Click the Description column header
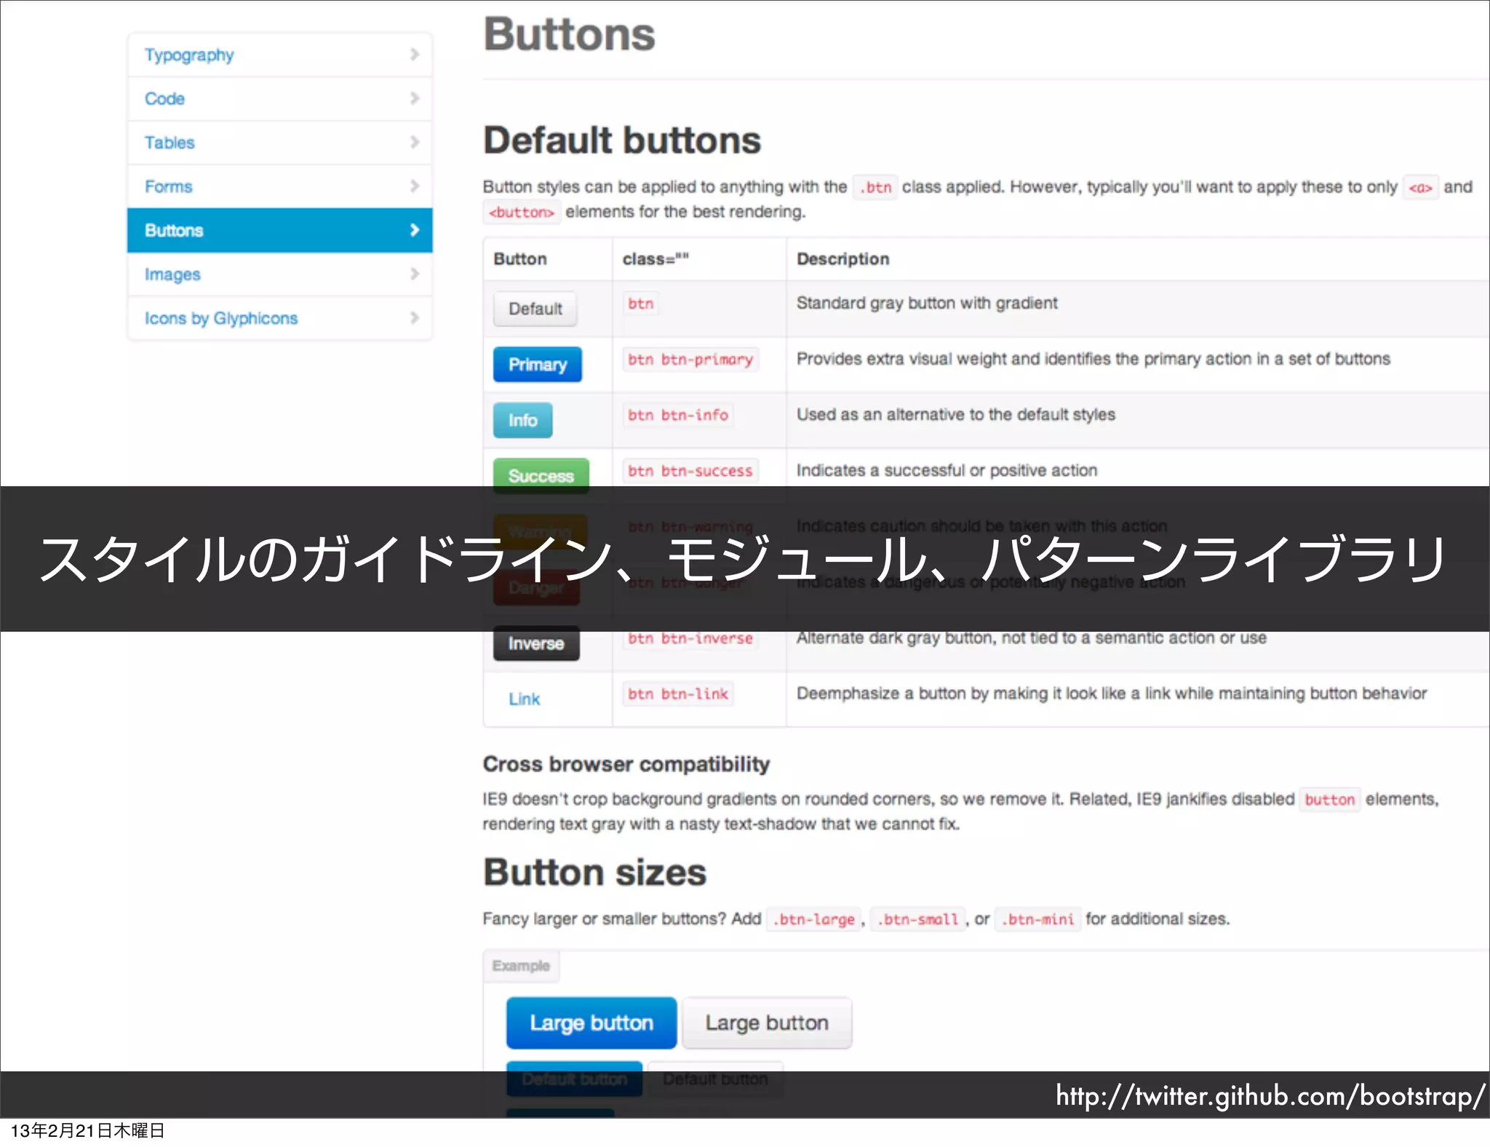The width and height of the screenshot is (1490, 1147). (x=843, y=259)
